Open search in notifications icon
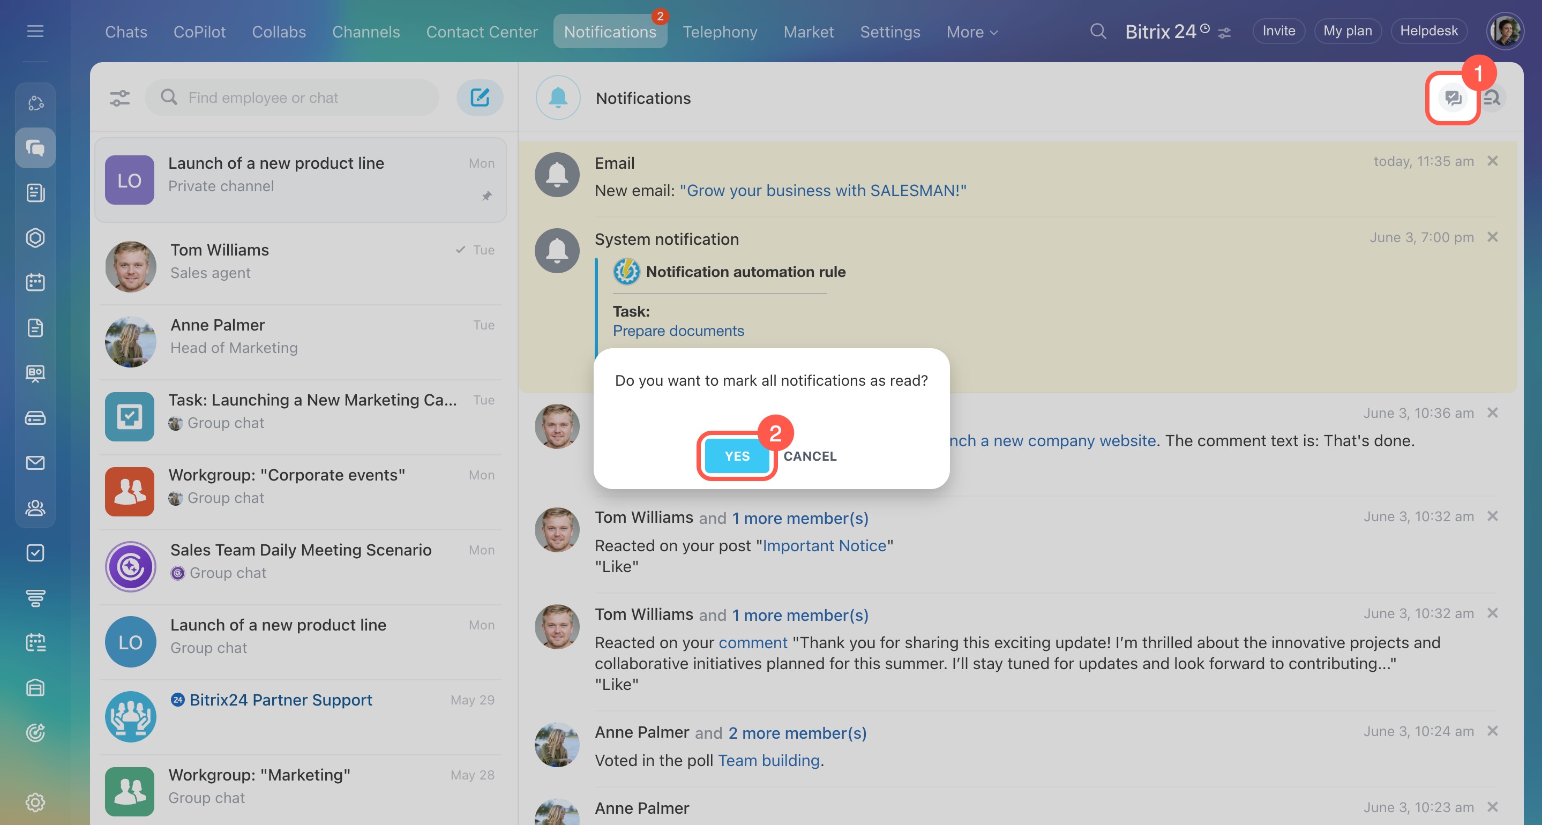The image size is (1542, 825). point(1492,98)
